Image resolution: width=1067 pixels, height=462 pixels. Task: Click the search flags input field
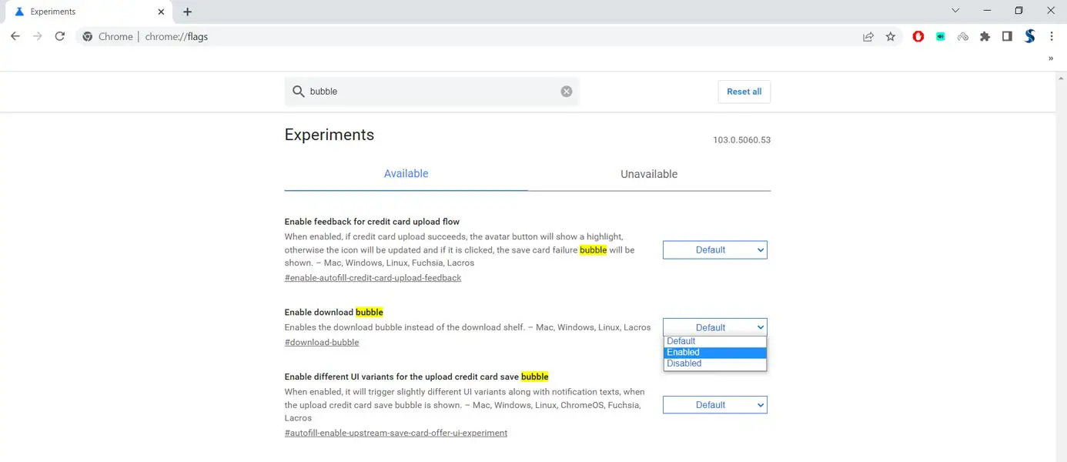point(431,92)
